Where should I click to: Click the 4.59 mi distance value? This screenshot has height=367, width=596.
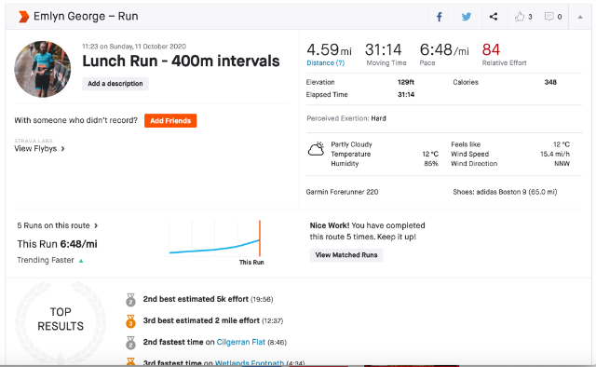pos(329,49)
